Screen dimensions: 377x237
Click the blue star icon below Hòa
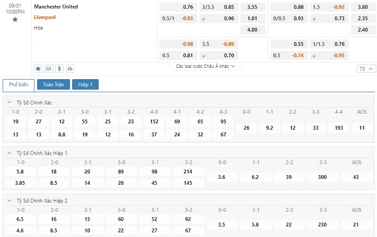pyautogui.click(x=38, y=68)
